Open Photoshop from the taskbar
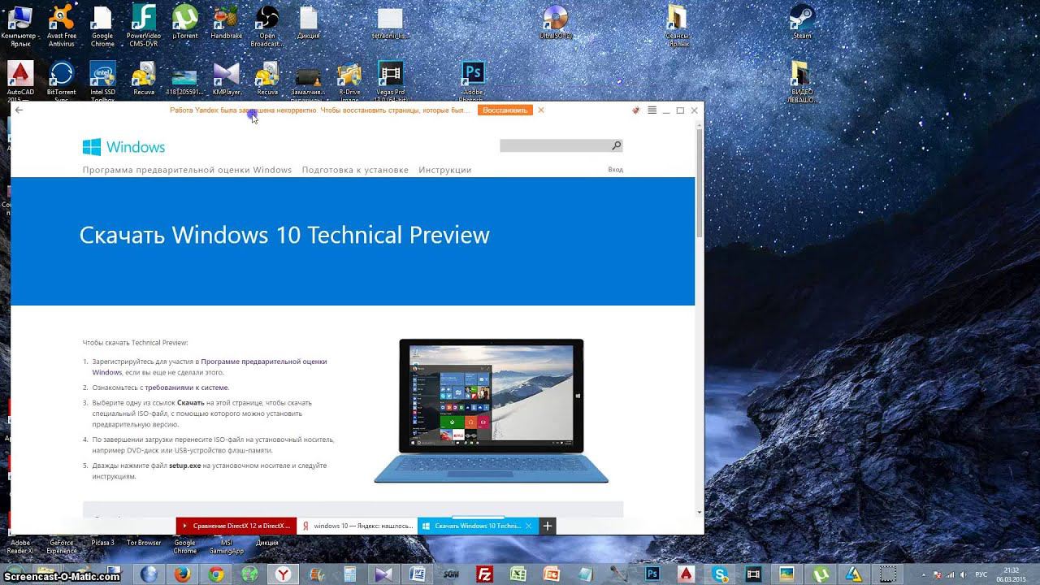This screenshot has height=585, width=1040. coord(652,574)
